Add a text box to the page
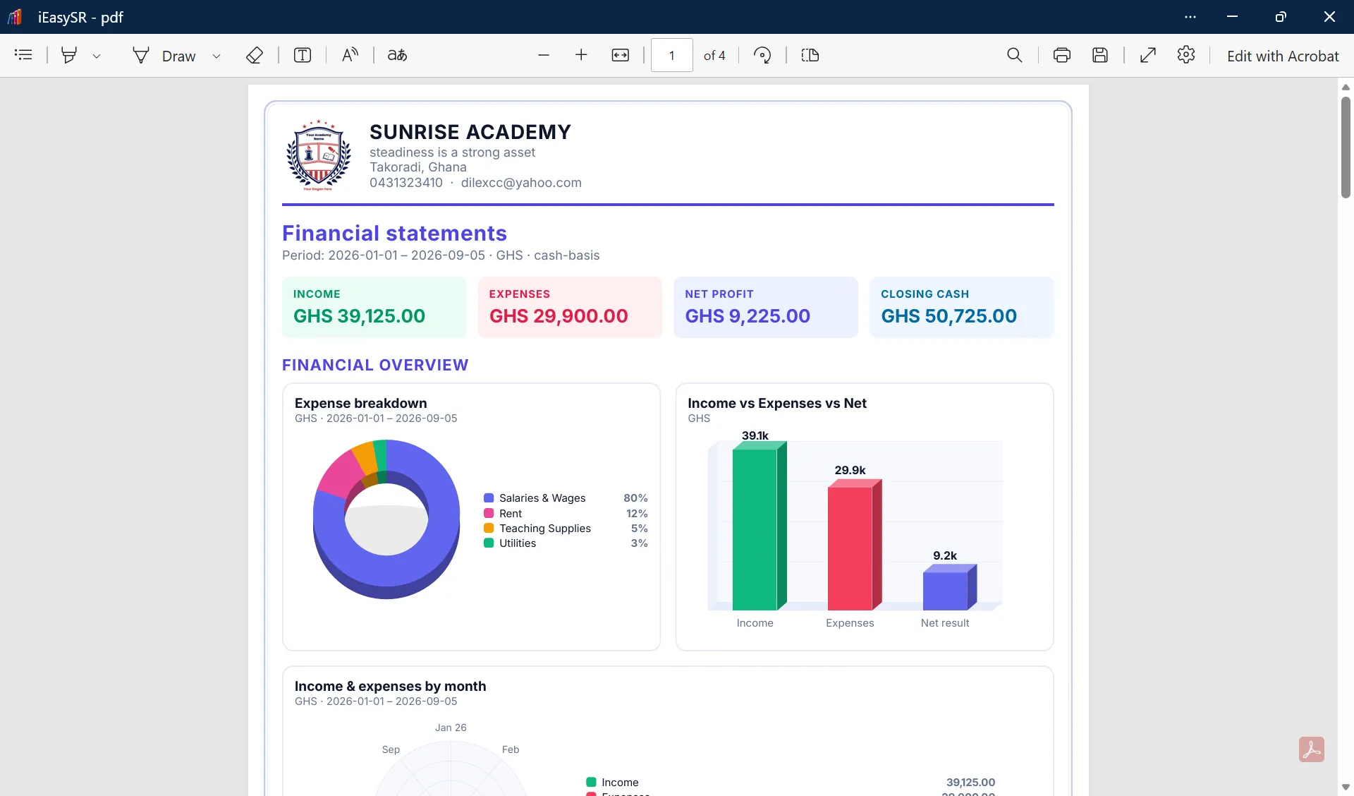The width and height of the screenshot is (1354, 796). [x=303, y=55]
